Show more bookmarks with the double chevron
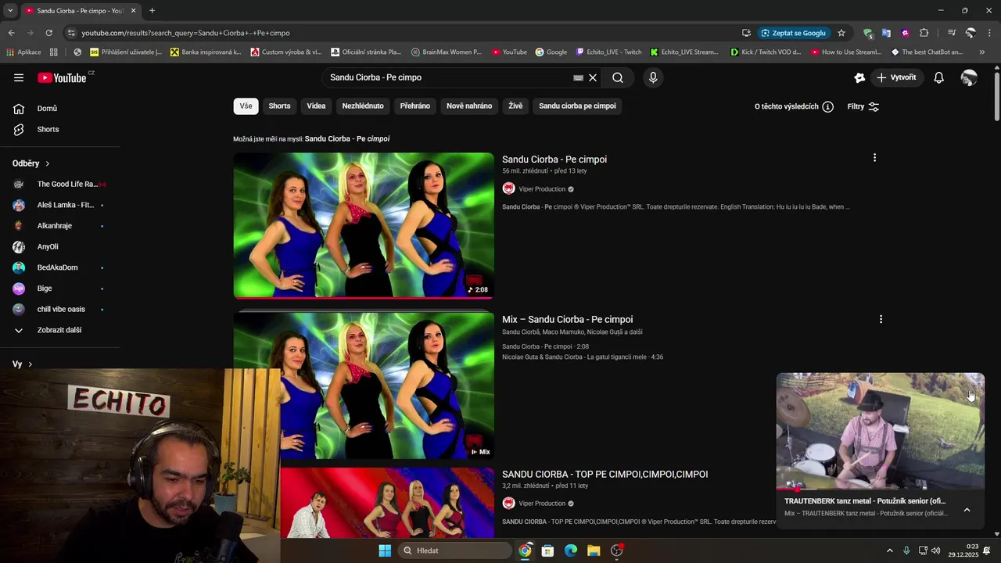The height and width of the screenshot is (563, 1001). pyautogui.click(x=982, y=52)
